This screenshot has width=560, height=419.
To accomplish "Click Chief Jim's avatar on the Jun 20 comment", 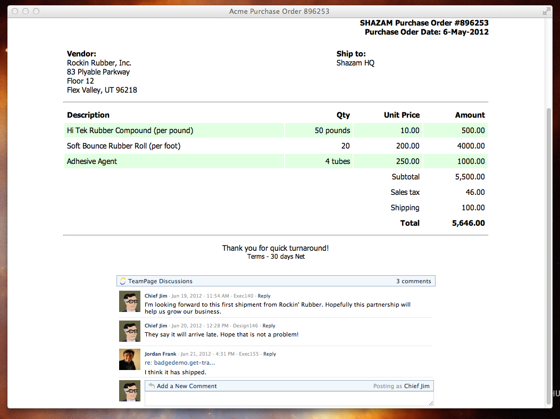I will point(129,331).
